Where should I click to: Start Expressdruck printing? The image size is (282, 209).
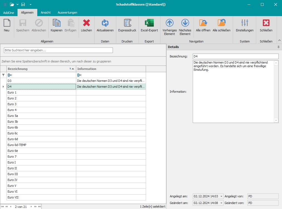127,26
